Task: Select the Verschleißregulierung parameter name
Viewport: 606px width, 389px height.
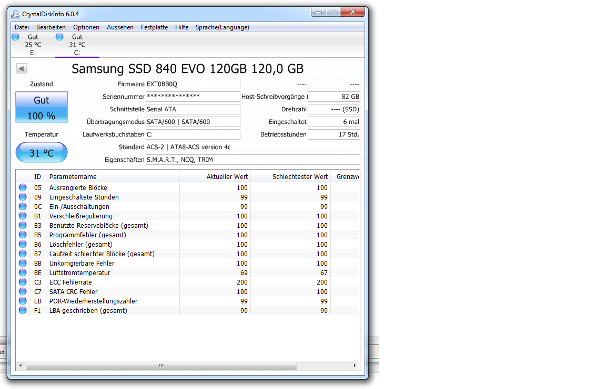Action: pos(81,216)
